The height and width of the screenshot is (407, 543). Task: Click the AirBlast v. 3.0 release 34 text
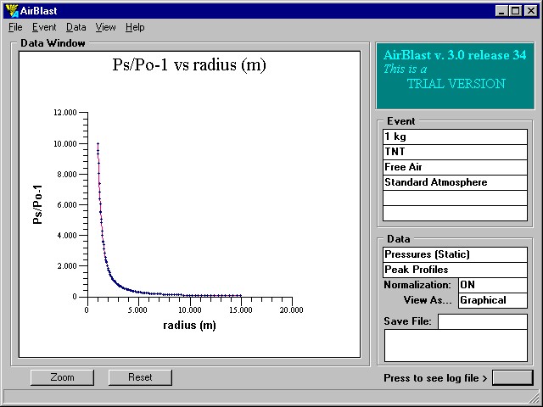pyautogui.click(x=455, y=55)
